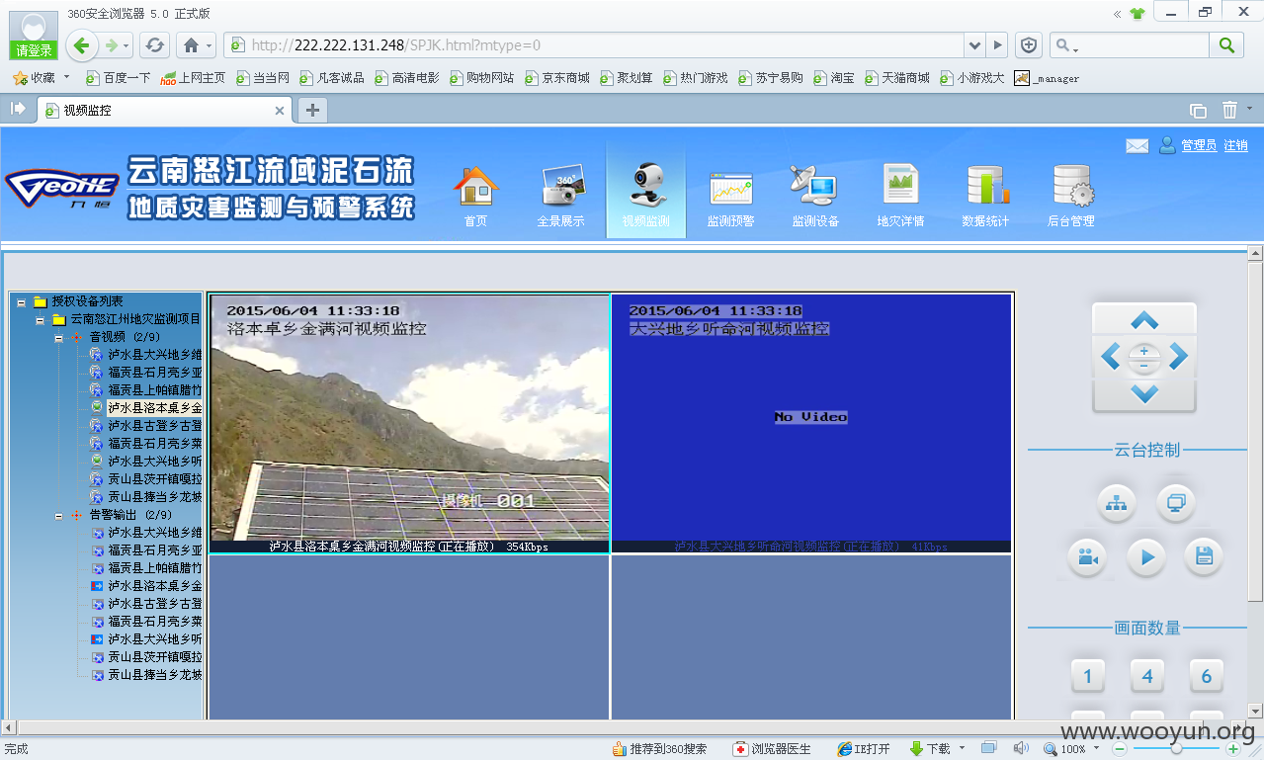The image size is (1264, 760).
Task: Select 贡山县茨开镇嘎拉 under 音视频
Action: [154, 479]
